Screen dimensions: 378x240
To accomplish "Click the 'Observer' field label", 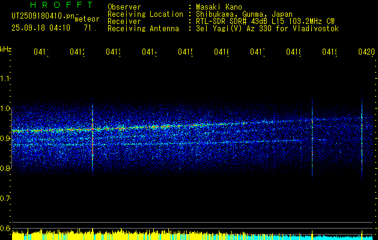I will pyautogui.click(x=124, y=7).
